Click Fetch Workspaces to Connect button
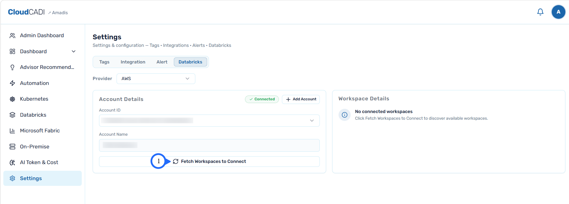Screen dimensions: 569x204 [x=209, y=161]
